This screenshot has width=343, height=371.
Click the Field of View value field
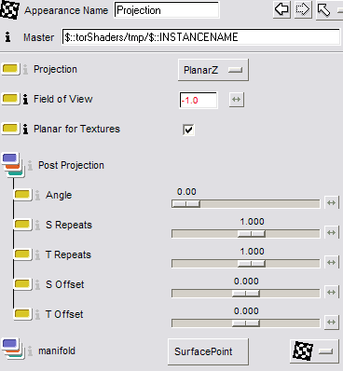(x=199, y=101)
